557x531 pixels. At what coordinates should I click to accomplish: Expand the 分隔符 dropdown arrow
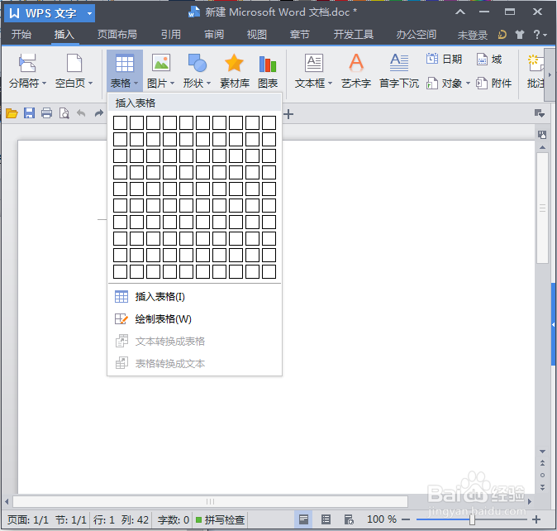(45, 84)
